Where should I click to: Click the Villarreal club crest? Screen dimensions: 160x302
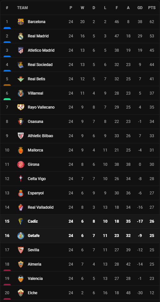[x=21, y=93]
